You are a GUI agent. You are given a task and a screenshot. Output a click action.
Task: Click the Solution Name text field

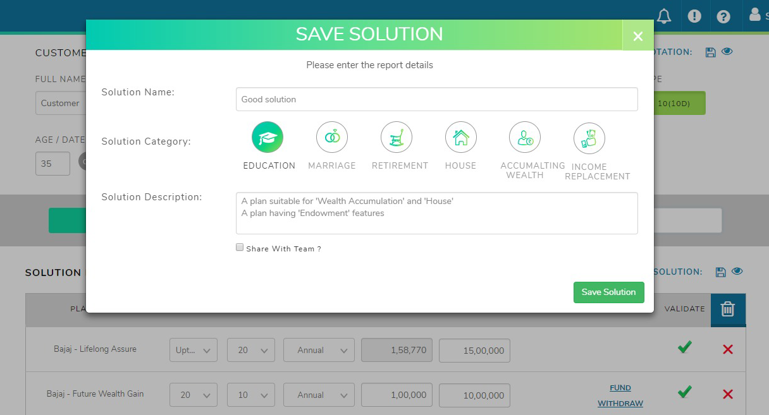point(436,99)
